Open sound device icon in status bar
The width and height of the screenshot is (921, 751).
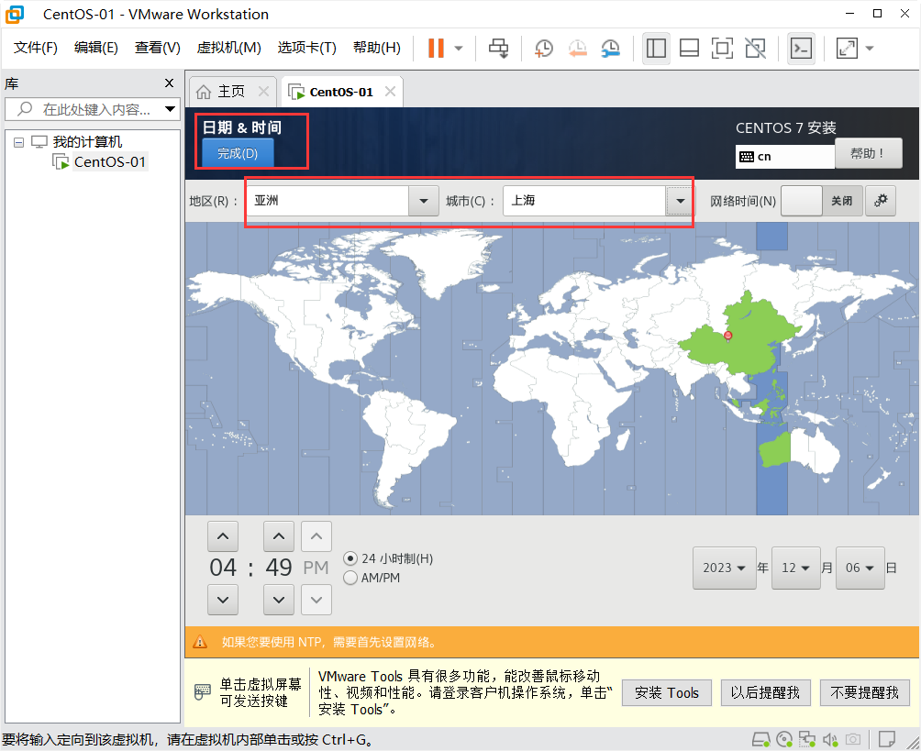(831, 739)
